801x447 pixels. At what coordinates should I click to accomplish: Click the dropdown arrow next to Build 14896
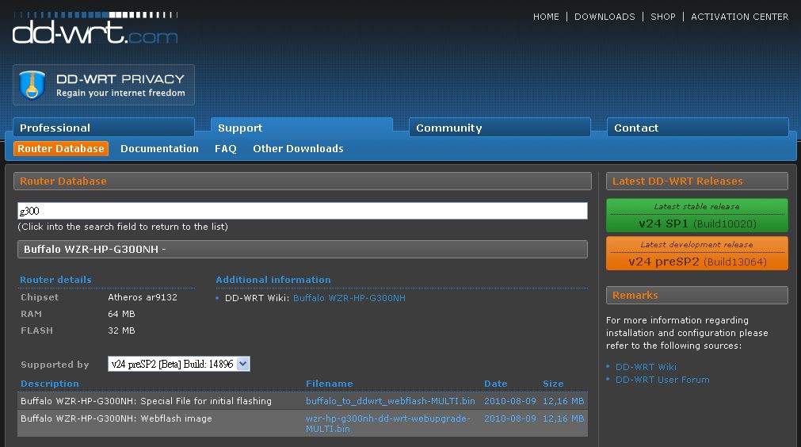coord(243,364)
